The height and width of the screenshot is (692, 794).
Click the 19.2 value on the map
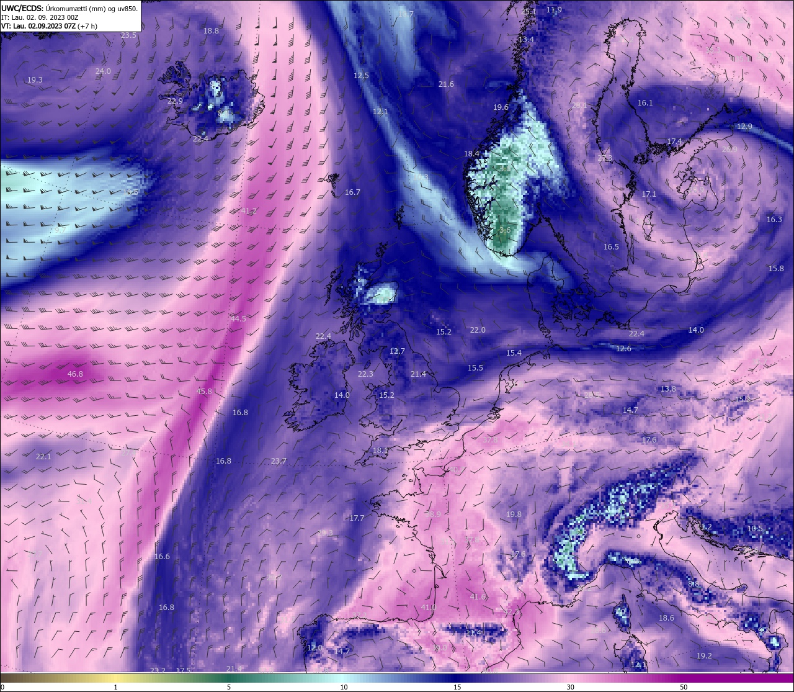[704, 656]
